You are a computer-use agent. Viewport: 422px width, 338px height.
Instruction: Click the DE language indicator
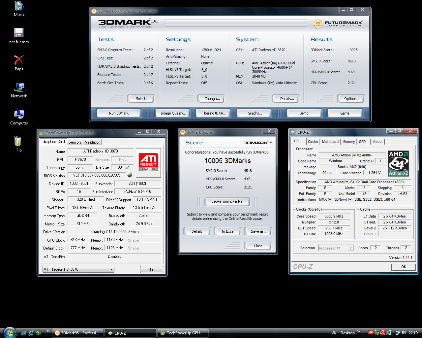pos(334,332)
